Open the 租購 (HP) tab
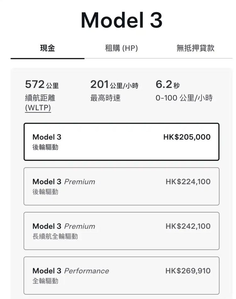 [121, 48]
